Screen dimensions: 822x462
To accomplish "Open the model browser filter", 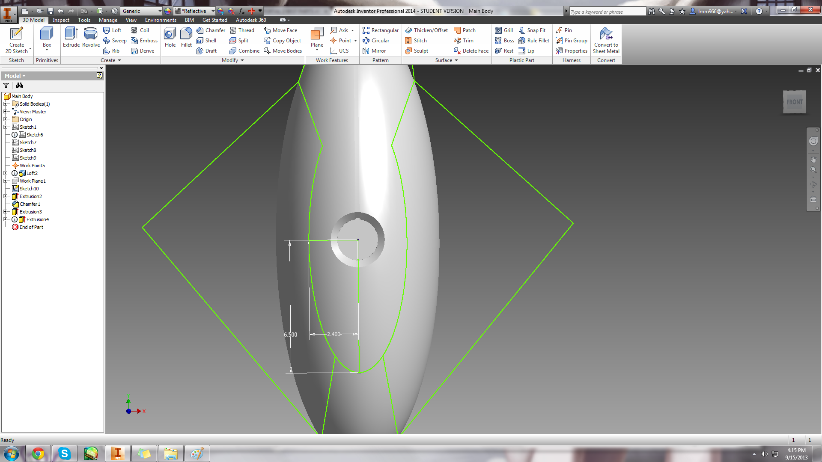I will pyautogui.click(x=6, y=86).
